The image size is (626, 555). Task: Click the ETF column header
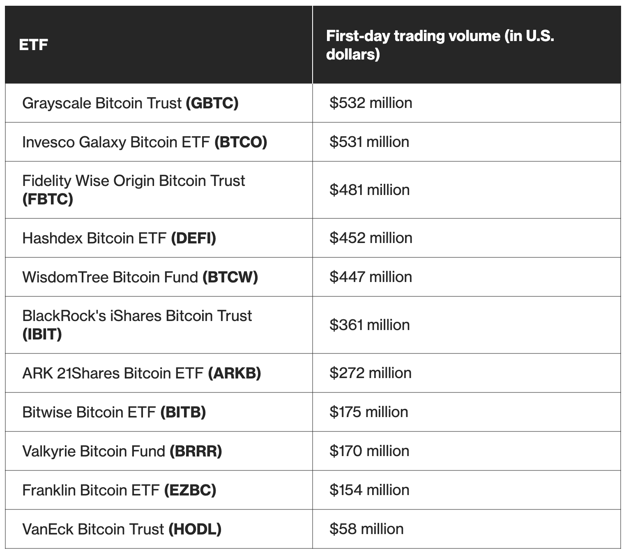pos(34,45)
